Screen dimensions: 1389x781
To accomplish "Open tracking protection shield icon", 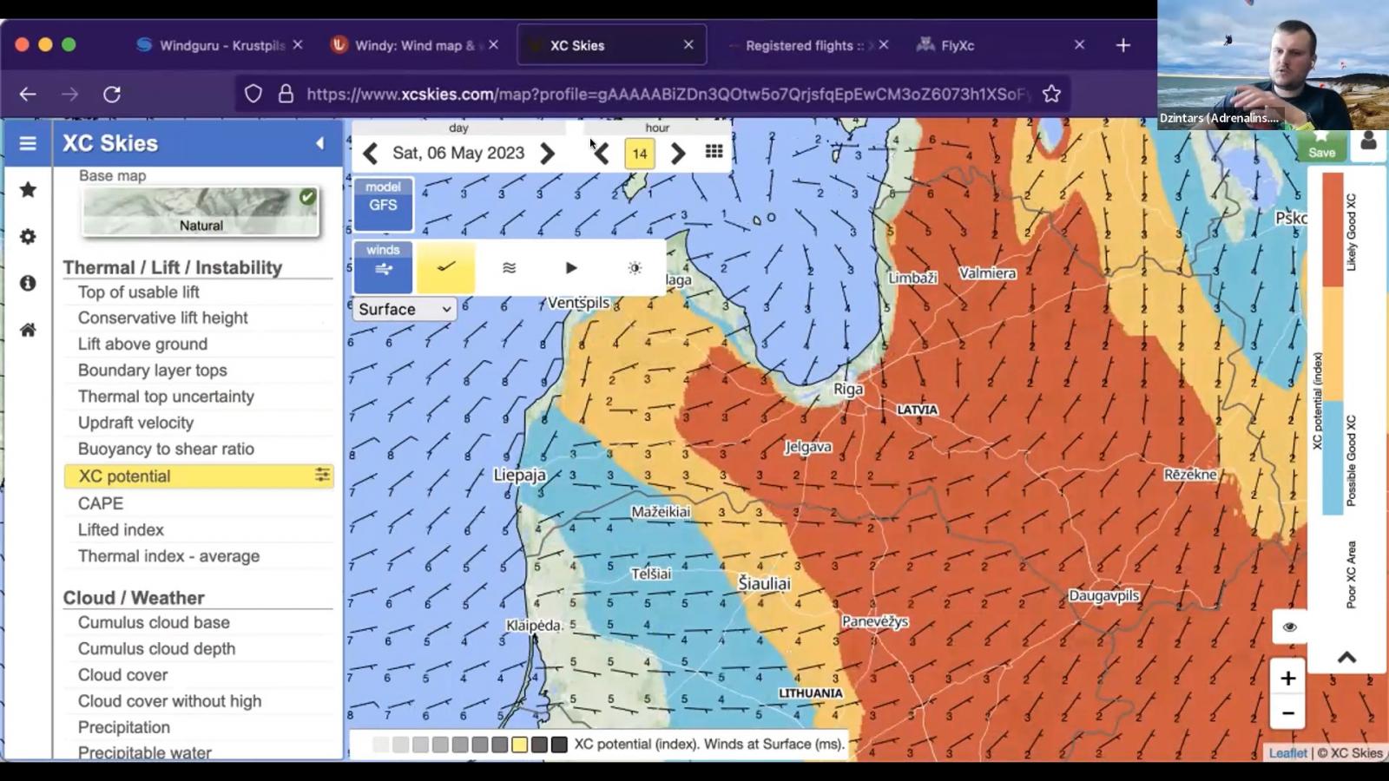I will pyautogui.click(x=253, y=94).
